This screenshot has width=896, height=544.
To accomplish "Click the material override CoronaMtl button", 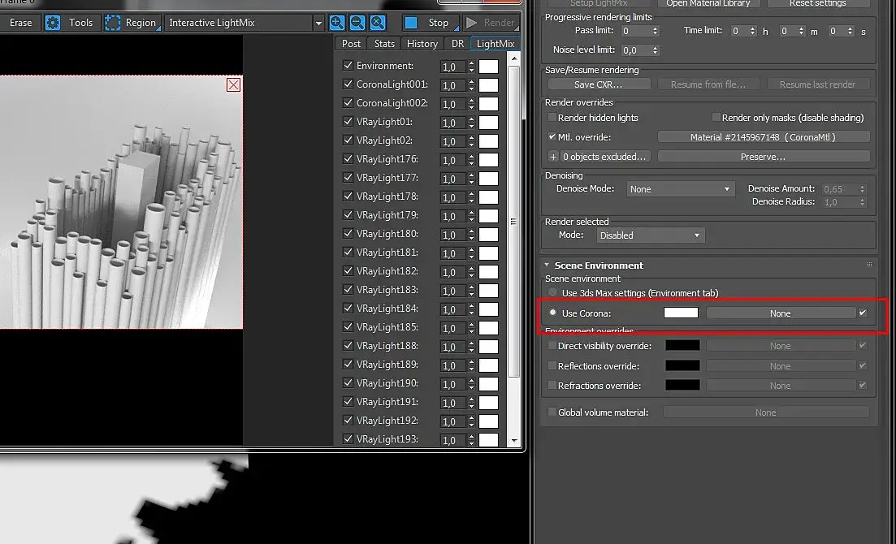I will click(x=763, y=137).
